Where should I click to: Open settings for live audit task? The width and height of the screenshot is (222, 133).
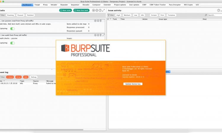click(98, 35)
